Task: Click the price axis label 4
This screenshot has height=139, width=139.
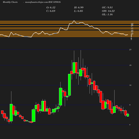Action: pyautogui.click(x=130, y=125)
